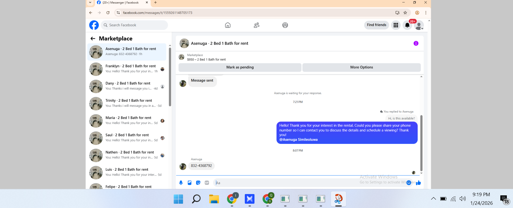513x208 pixels.
Task: Open the Facebook menu grid icon
Action: (396, 25)
